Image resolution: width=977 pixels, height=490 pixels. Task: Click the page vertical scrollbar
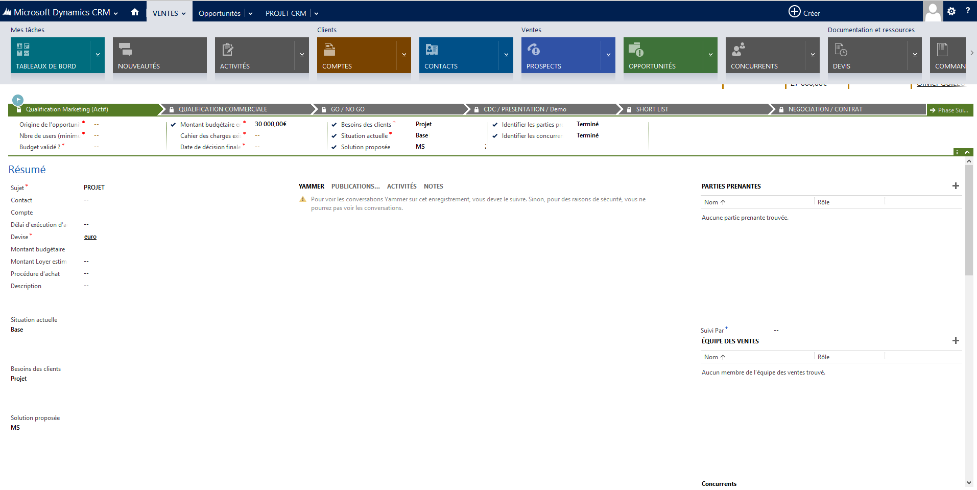pyautogui.click(x=969, y=220)
